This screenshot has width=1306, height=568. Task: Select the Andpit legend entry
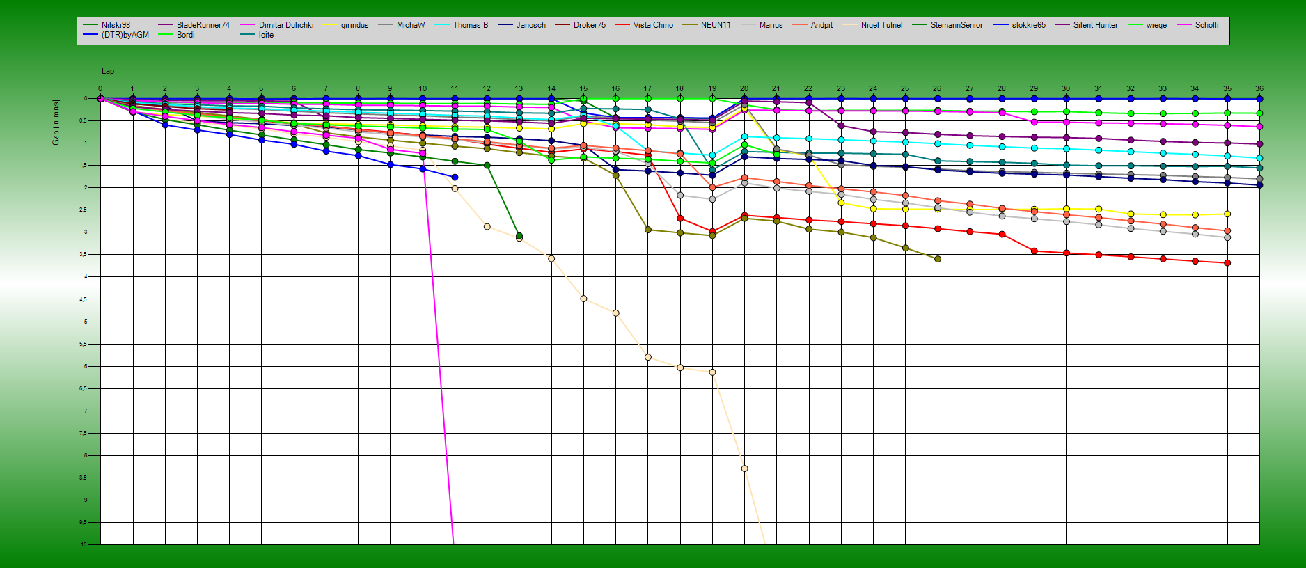pos(812,25)
